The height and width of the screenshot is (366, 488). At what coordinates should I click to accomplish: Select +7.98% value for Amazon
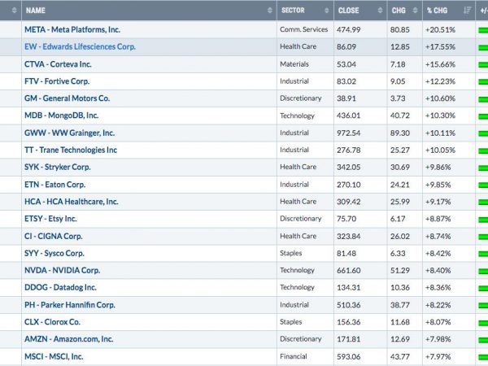click(438, 339)
